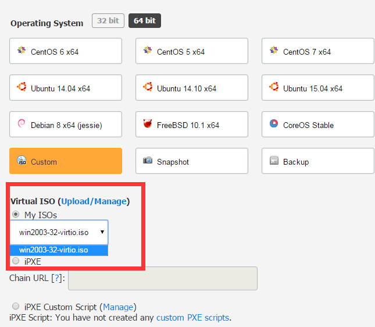Choose the CentOS 5 x64 logo

(148, 51)
